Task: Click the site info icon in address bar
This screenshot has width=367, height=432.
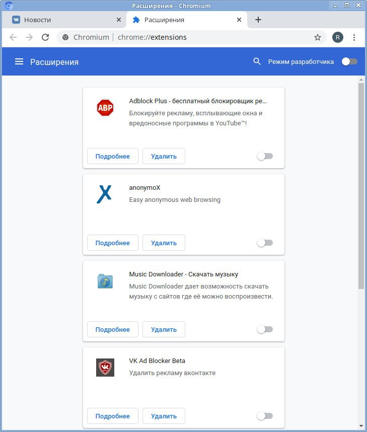Action: point(65,37)
